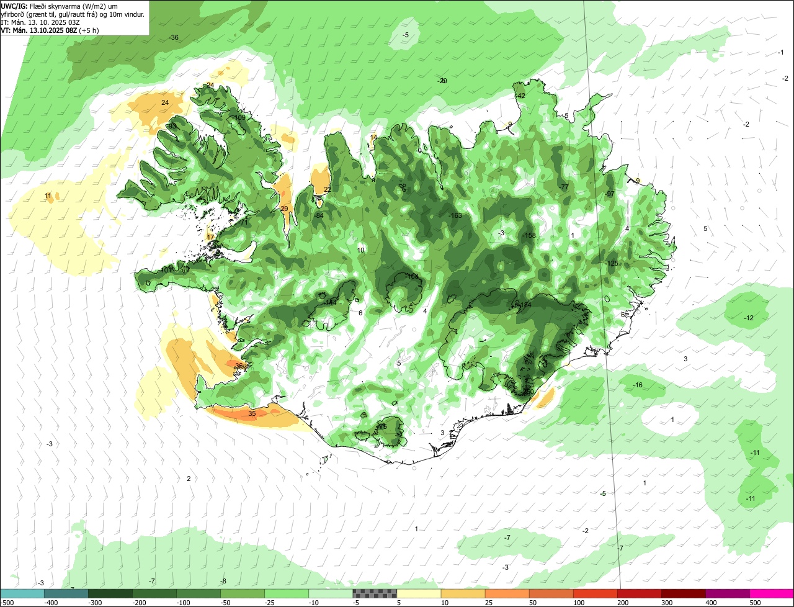The width and height of the screenshot is (794, 607).
Task: Pick the orange swatch between 25 and 50
Action: click(x=507, y=593)
